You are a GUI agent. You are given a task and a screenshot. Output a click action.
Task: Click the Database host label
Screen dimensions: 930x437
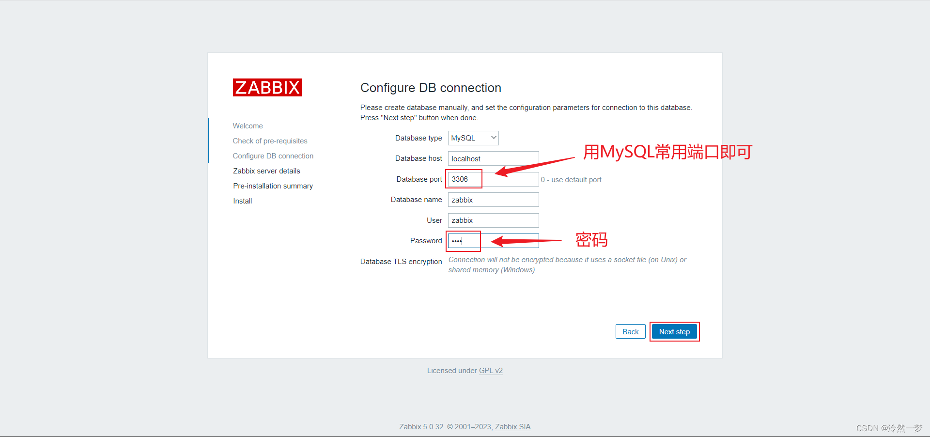[x=418, y=158]
